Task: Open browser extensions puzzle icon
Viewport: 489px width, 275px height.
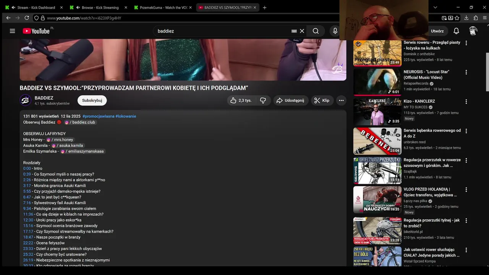Action: pos(476,18)
